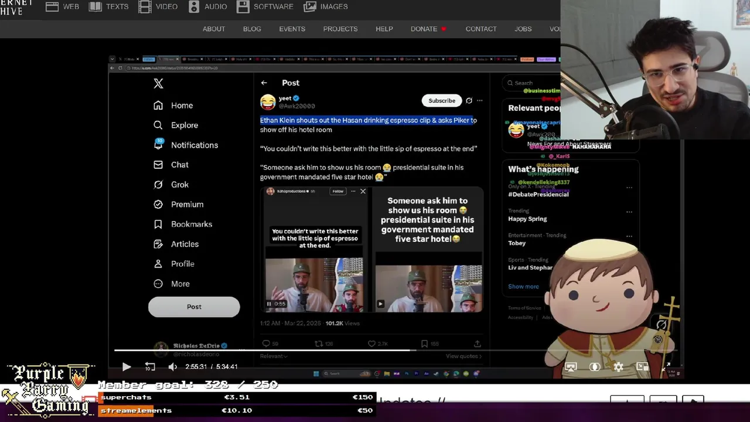The width and height of the screenshot is (750, 422).
Task: Subscribe to the yeet account
Action: coord(441,101)
